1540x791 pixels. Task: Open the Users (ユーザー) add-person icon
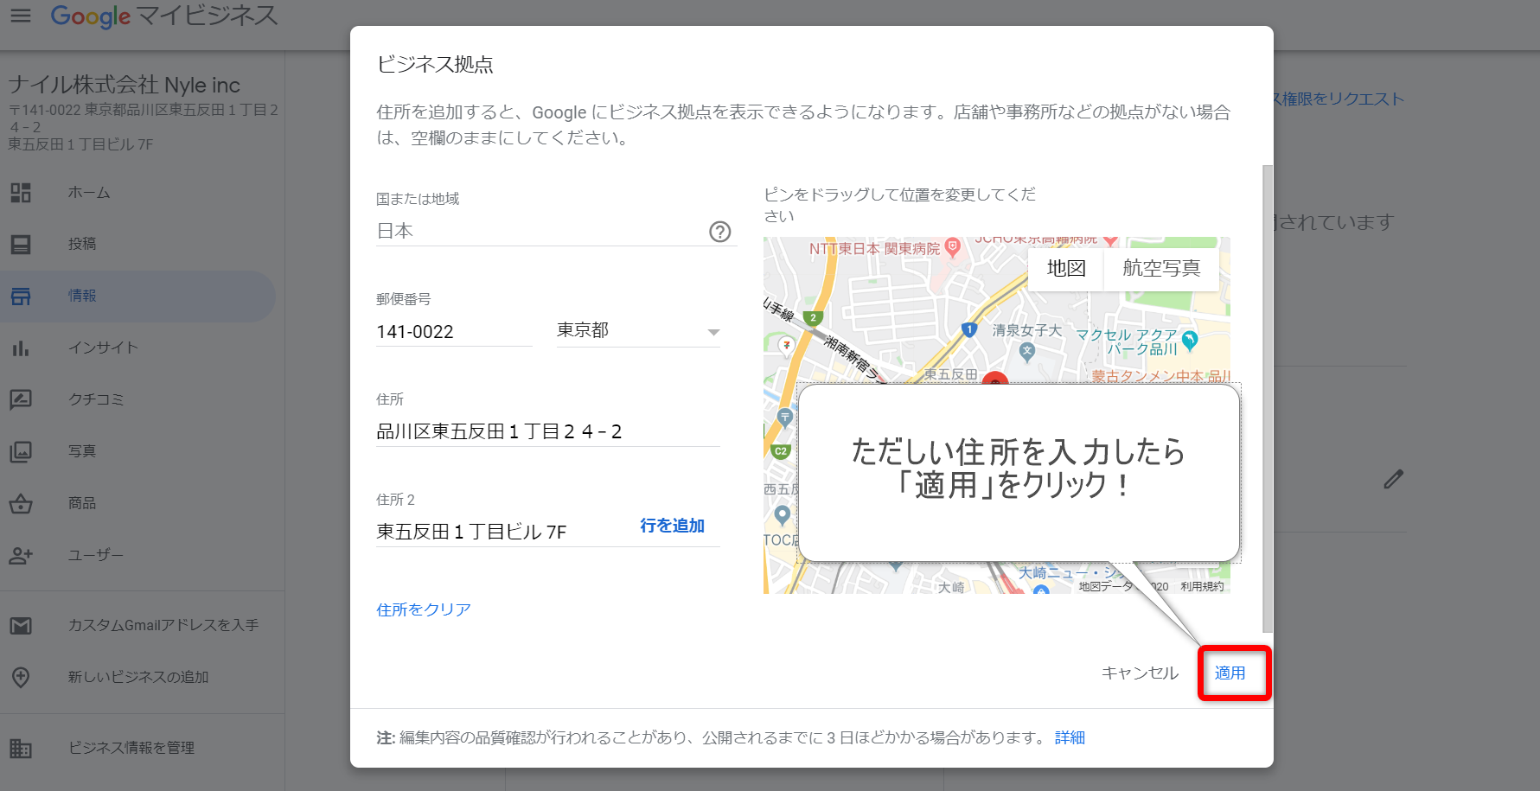21,555
